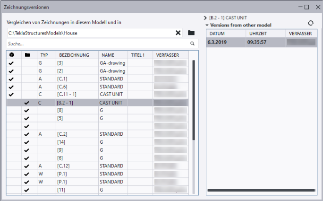The width and height of the screenshot is (323, 201).
Task: Click the vertical scrollbar of drawing list
Action: coord(194,100)
